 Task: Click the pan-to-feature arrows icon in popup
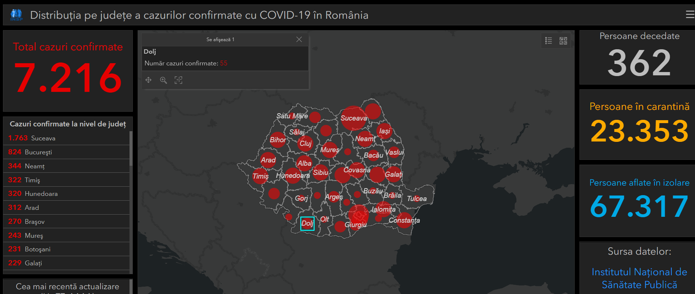coord(149,80)
